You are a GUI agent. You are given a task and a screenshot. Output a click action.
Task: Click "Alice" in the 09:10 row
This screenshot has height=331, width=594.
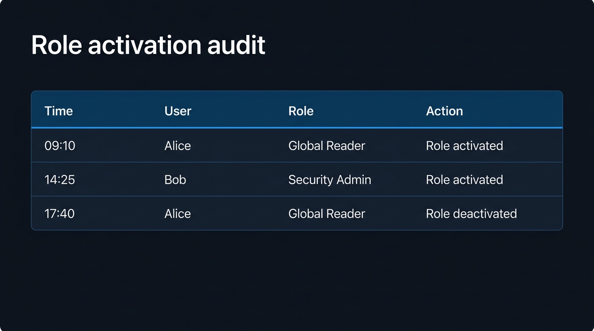(x=177, y=146)
